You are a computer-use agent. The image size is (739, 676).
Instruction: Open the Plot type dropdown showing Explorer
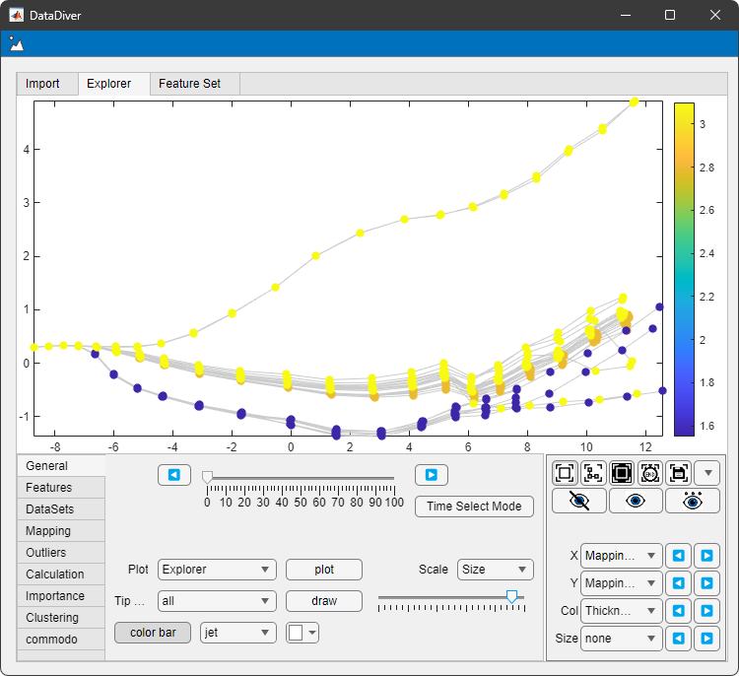pos(217,570)
